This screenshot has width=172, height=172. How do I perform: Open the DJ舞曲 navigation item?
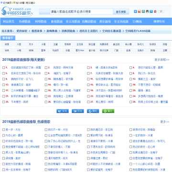(x=137, y=21)
